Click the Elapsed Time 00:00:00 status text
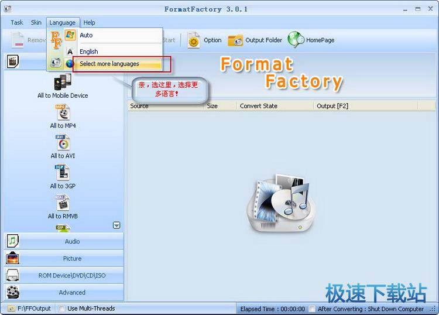439x315 pixels. click(x=272, y=309)
